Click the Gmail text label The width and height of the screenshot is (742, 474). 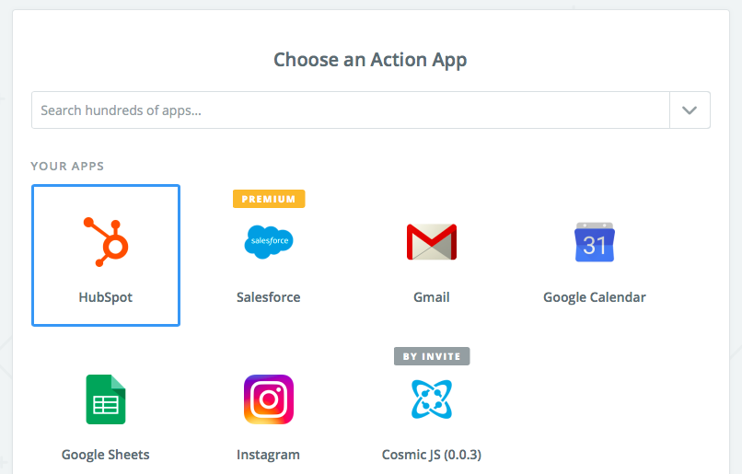point(432,297)
